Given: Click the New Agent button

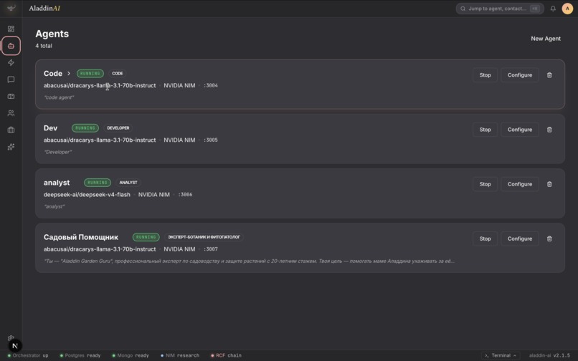Looking at the screenshot, I should point(546,38).
